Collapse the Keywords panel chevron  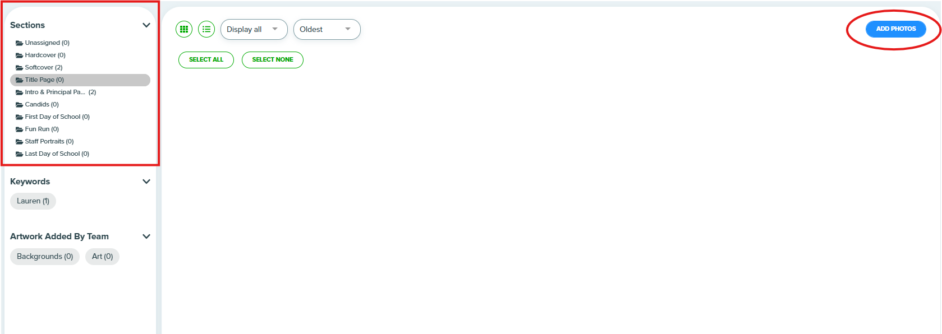click(146, 182)
